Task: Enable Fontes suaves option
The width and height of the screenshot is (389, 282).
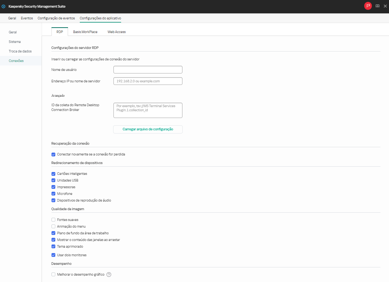Action: coord(53,219)
